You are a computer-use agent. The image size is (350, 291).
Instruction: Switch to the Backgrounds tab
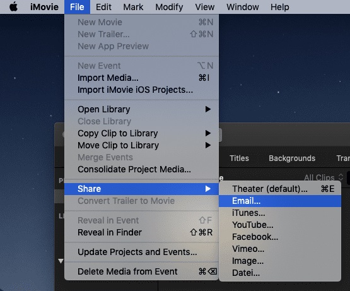point(292,158)
